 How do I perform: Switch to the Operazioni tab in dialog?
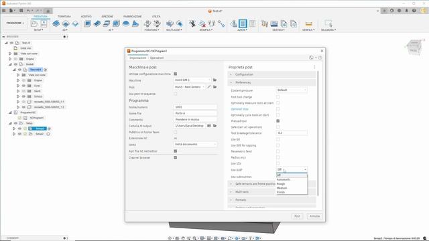(157, 58)
